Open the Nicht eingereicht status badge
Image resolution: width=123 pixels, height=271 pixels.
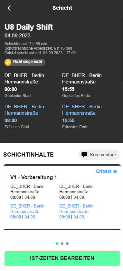[25, 63]
